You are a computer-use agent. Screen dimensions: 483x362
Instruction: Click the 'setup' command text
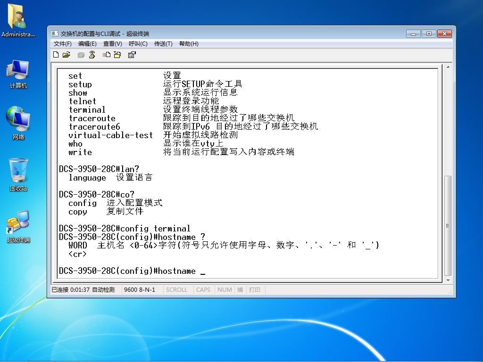[80, 84]
